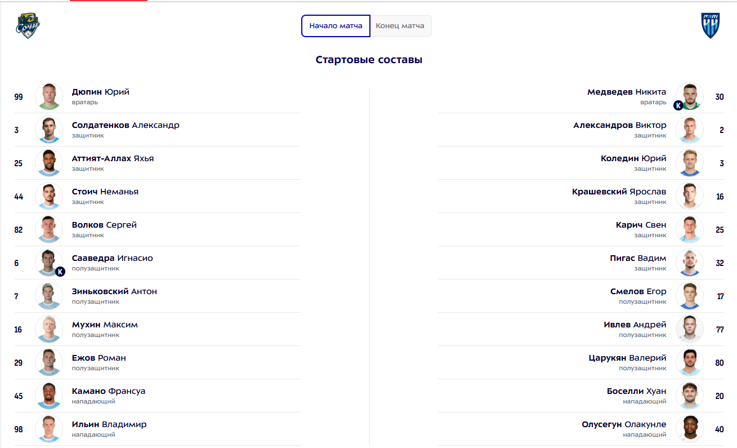The image size is (737, 448).
Task: Open Солдатенков Александр's player profile link
Action: pyautogui.click(x=126, y=125)
